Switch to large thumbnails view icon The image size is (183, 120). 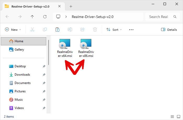coord(179,117)
